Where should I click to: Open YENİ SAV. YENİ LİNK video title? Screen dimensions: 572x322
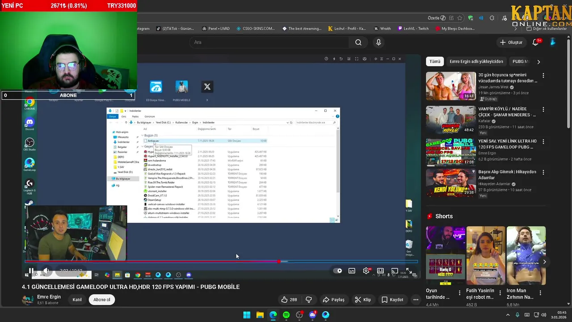[x=508, y=144]
